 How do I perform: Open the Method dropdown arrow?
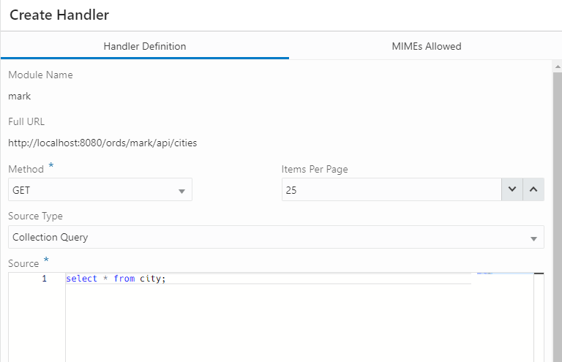(181, 191)
